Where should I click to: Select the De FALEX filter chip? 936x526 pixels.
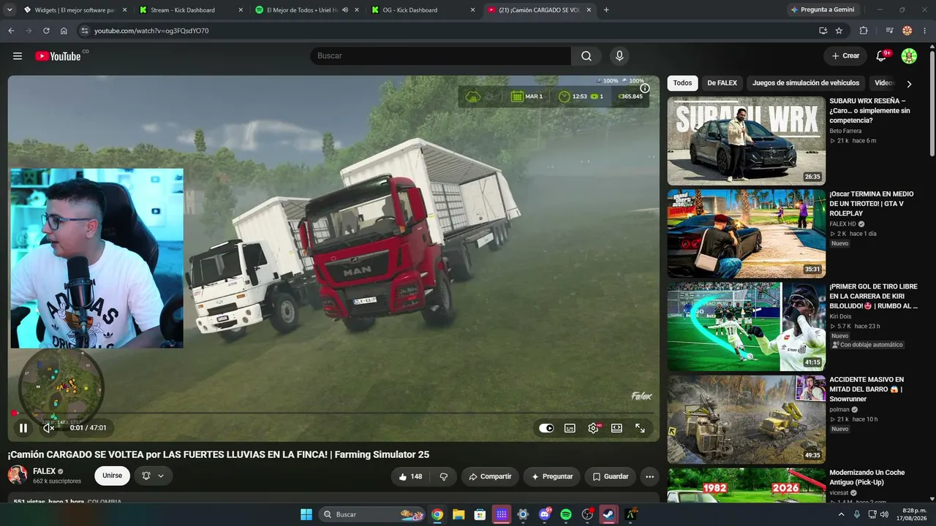tap(722, 83)
